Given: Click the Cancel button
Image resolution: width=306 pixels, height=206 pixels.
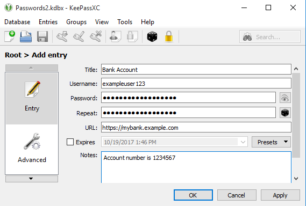Looking at the screenshot, I should pyautogui.click(x=237, y=195).
